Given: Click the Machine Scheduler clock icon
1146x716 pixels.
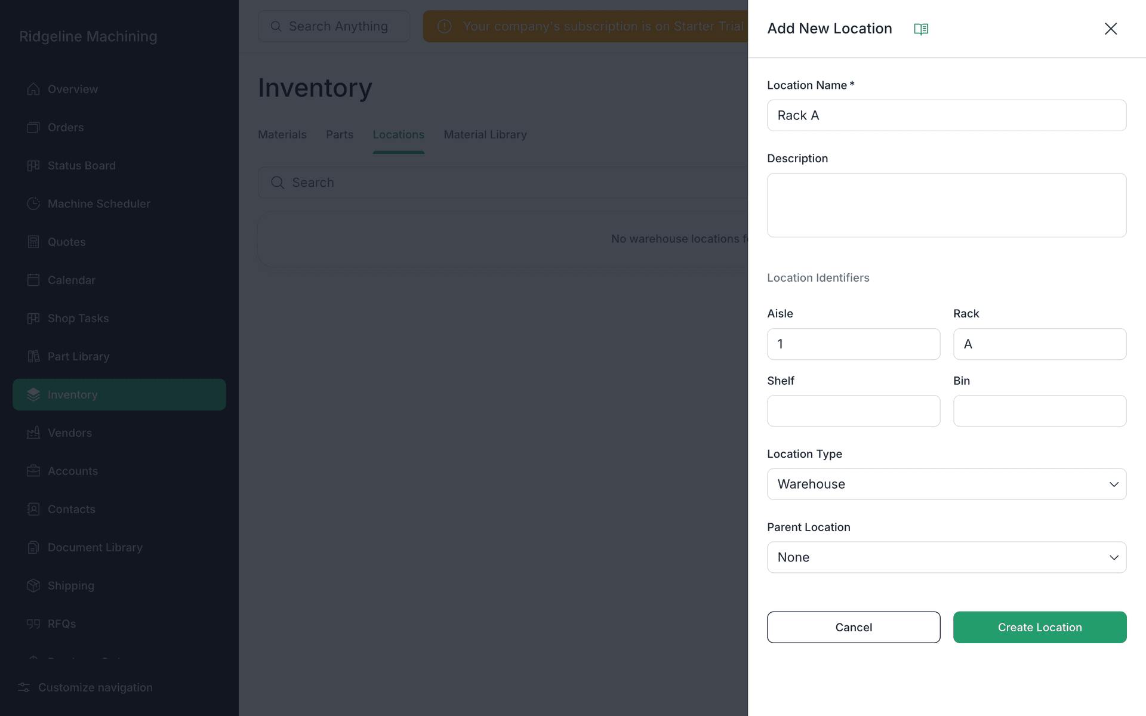Looking at the screenshot, I should click(33, 203).
